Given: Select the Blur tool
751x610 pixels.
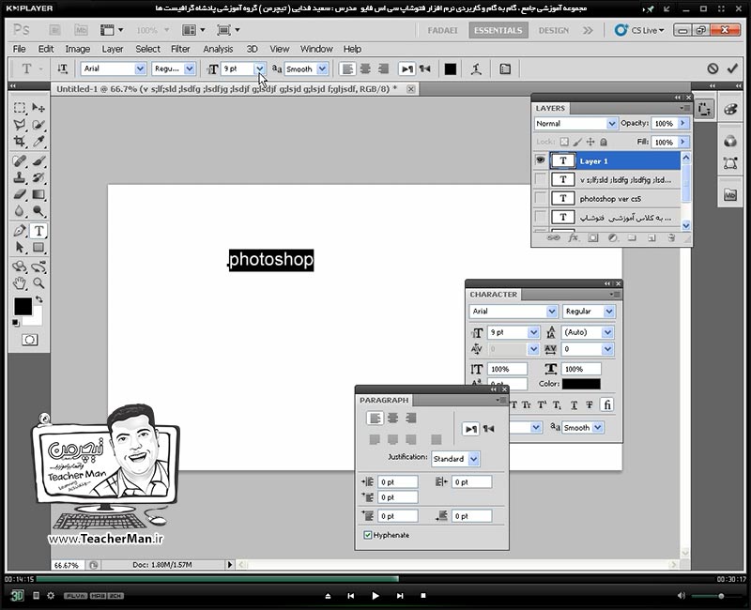Looking at the screenshot, I should coord(20,211).
